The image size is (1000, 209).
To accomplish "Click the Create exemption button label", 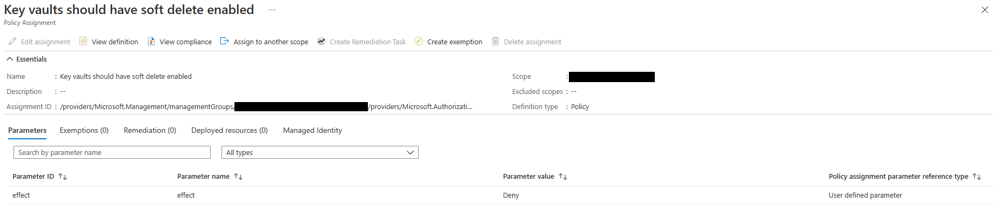I will (455, 42).
